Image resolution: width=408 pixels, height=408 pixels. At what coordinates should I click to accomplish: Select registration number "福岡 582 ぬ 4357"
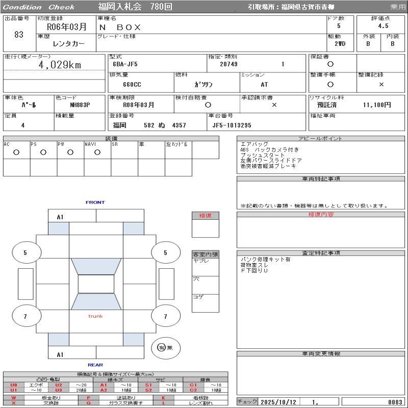pyautogui.click(x=149, y=125)
